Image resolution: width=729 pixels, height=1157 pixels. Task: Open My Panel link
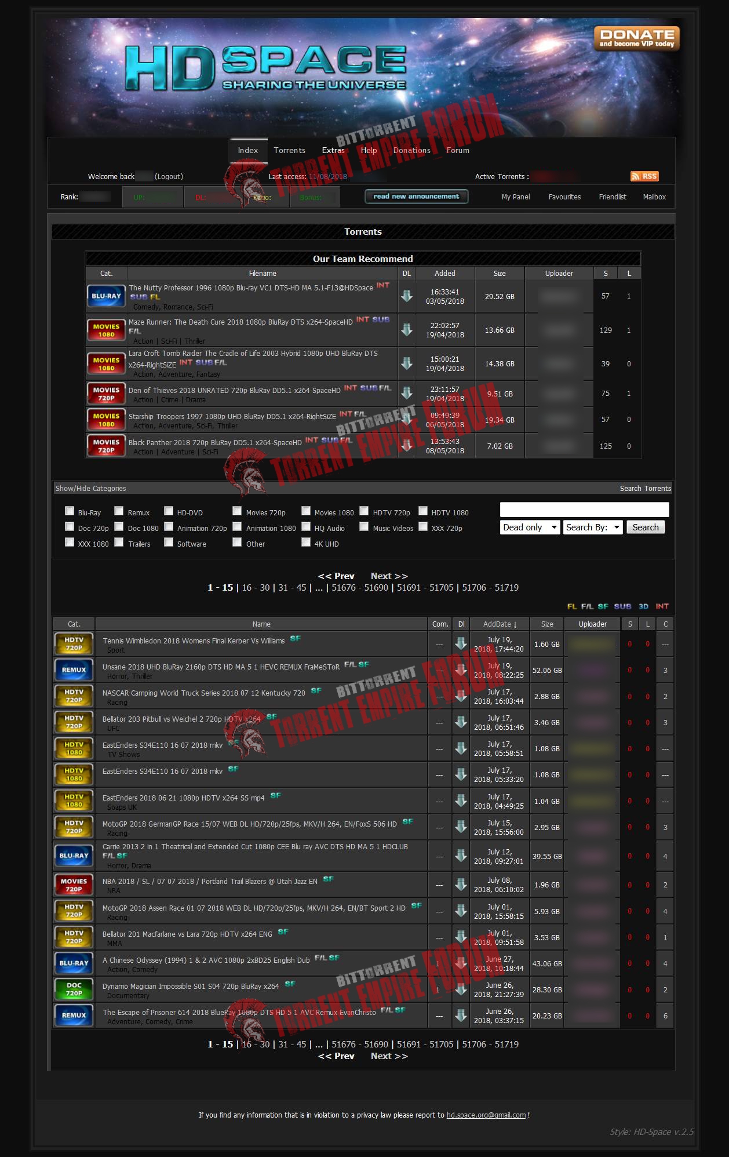coord(516,197)
